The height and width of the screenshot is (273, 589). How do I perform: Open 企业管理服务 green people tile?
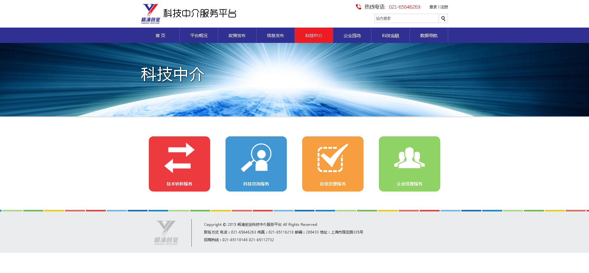point(410,164)
